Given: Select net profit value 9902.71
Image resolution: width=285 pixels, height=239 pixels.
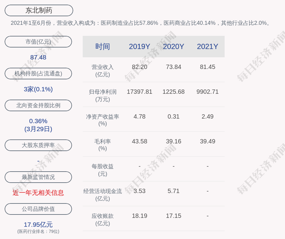Looking at the screenshot, I should coord(207,92).
